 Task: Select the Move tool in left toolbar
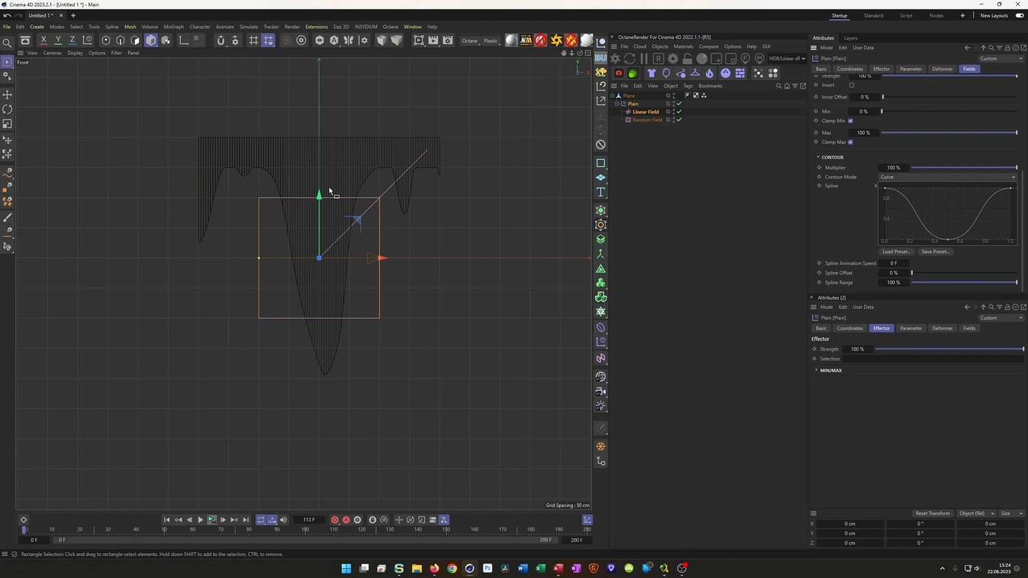pyautogui.click(x=8, y=95)
